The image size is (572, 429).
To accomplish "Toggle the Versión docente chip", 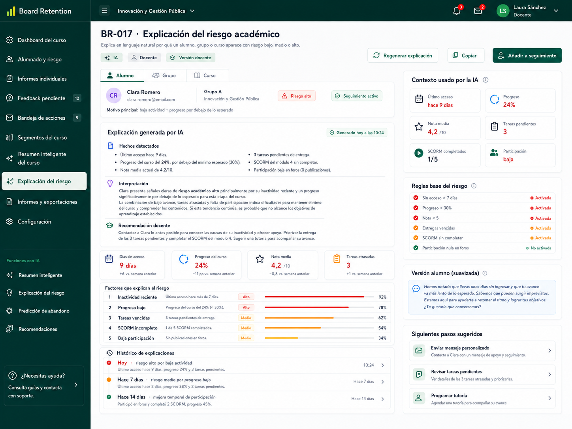I will 191,58.
